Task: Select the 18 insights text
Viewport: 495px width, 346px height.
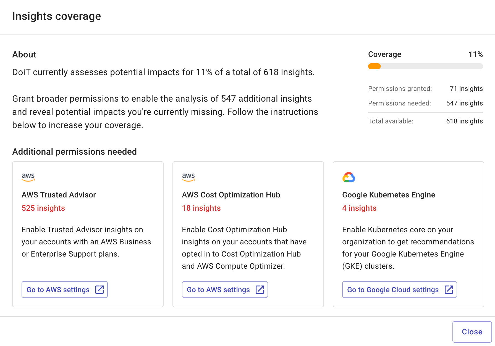Action: tap(201, 208)
